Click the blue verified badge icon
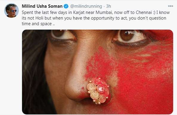The width and height of the screenshot is (177, 115). pyautogui.click(x=66, y=6)
